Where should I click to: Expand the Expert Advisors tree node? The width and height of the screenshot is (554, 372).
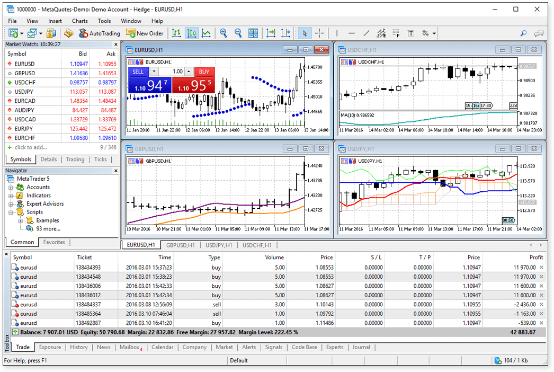click(11, 204)
